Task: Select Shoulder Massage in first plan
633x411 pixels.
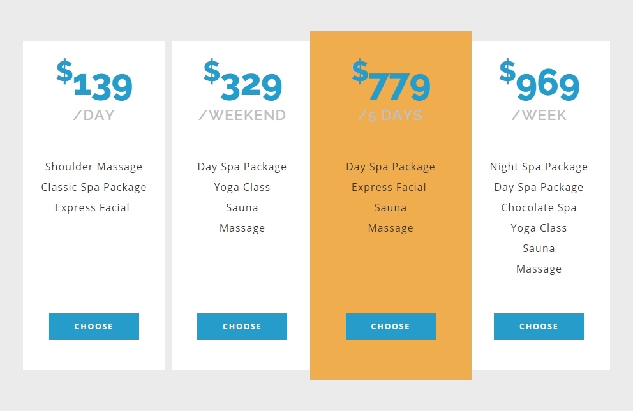Action: point(94,167)
